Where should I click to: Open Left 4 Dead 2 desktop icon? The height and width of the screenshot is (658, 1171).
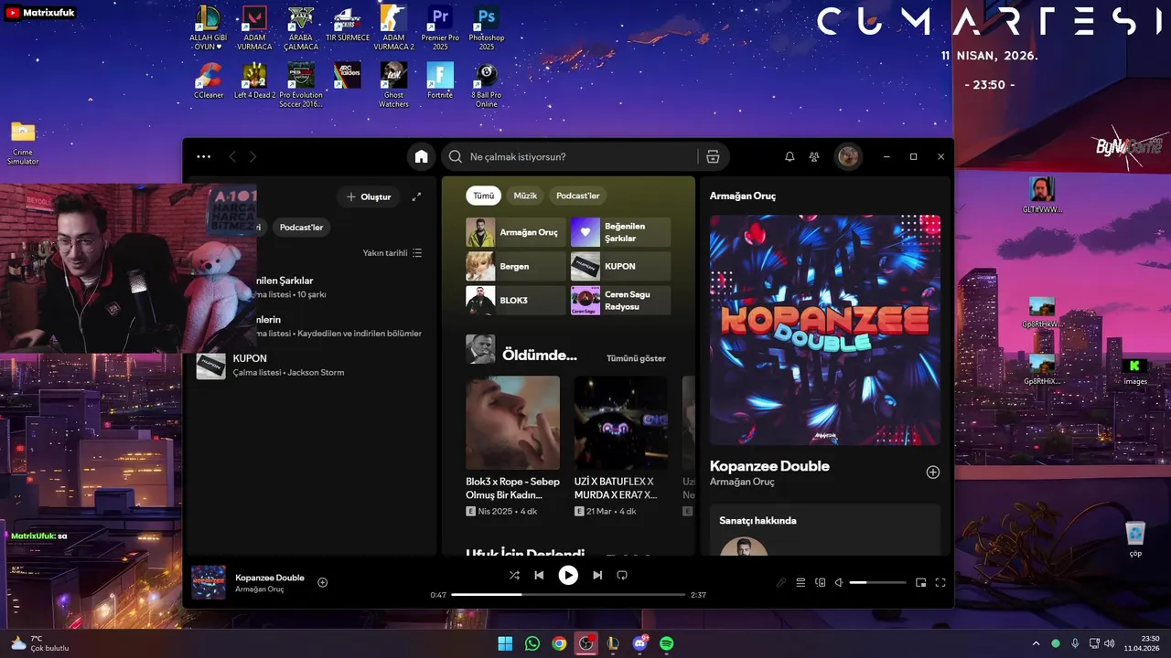click(x=254, y=80)
